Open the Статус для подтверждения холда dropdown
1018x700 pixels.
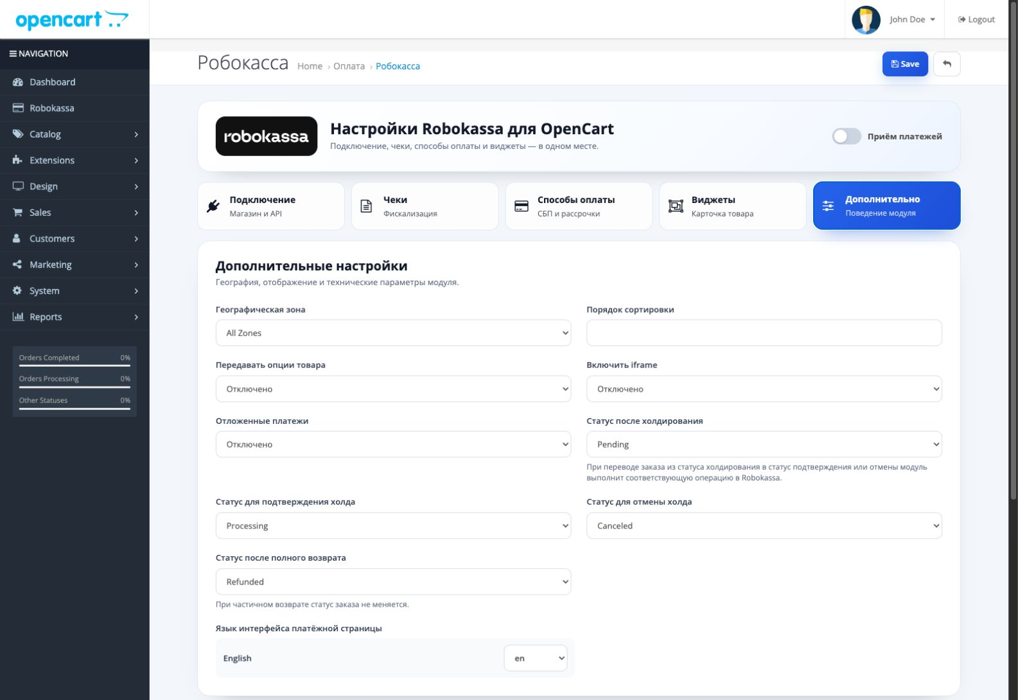tap(393, 525)
